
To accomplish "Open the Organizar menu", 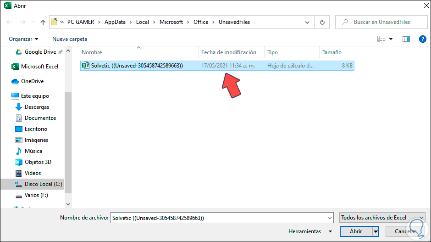I will pyautogui.click(x=23, y=39).
